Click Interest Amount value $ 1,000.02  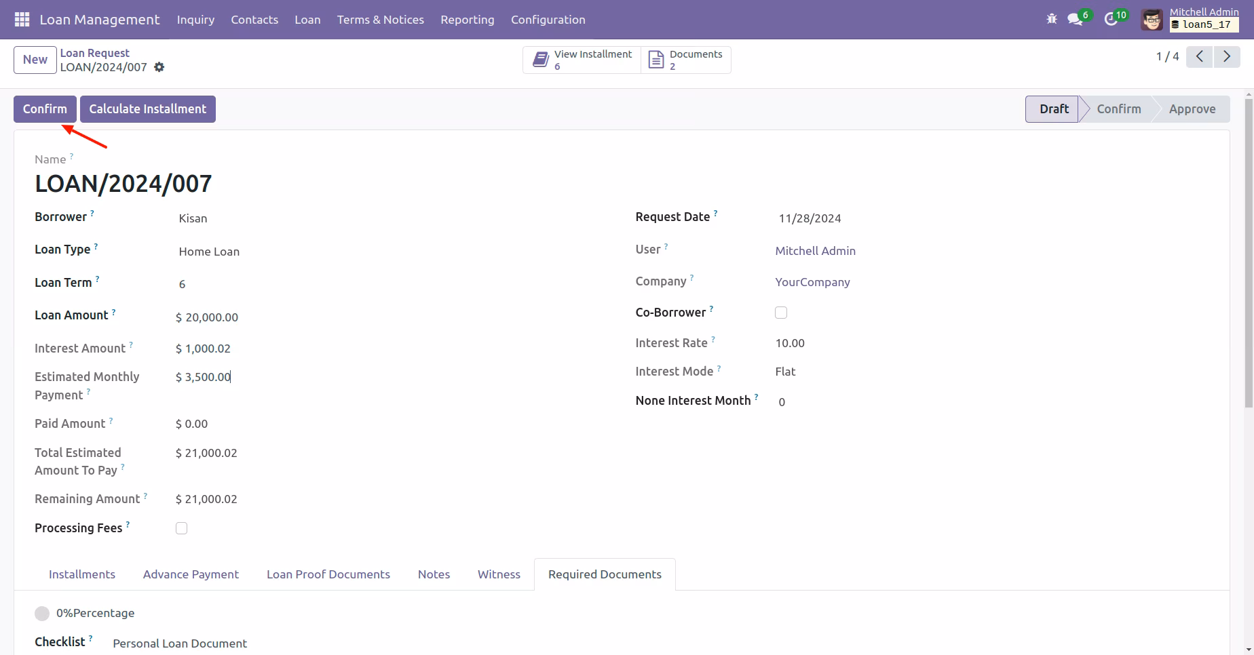203,349
